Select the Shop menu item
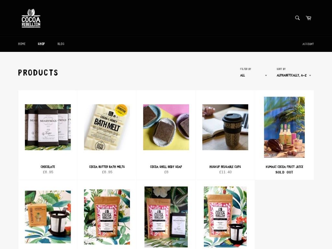This screenshot has height=249, width=332. 41,44
